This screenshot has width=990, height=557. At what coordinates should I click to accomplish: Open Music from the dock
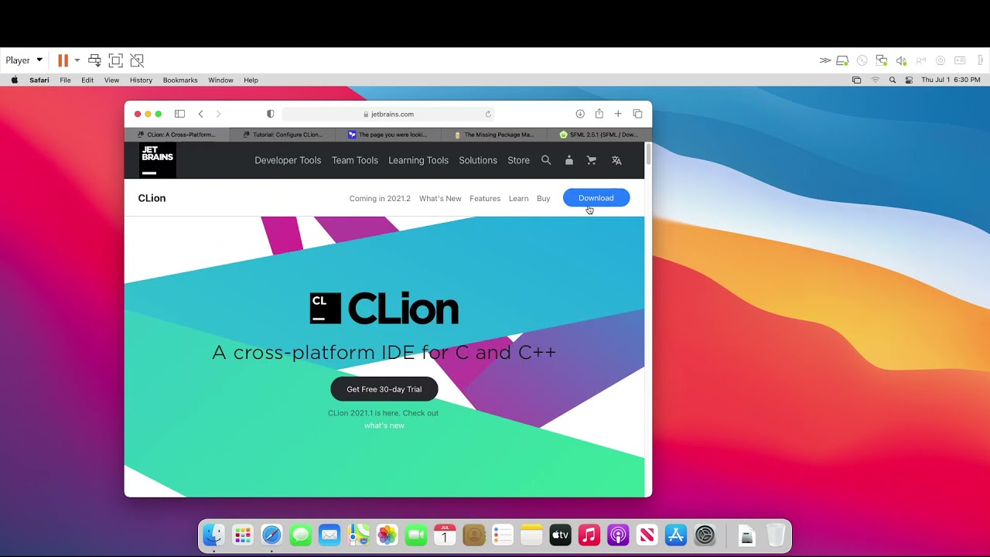coord(589,535)
